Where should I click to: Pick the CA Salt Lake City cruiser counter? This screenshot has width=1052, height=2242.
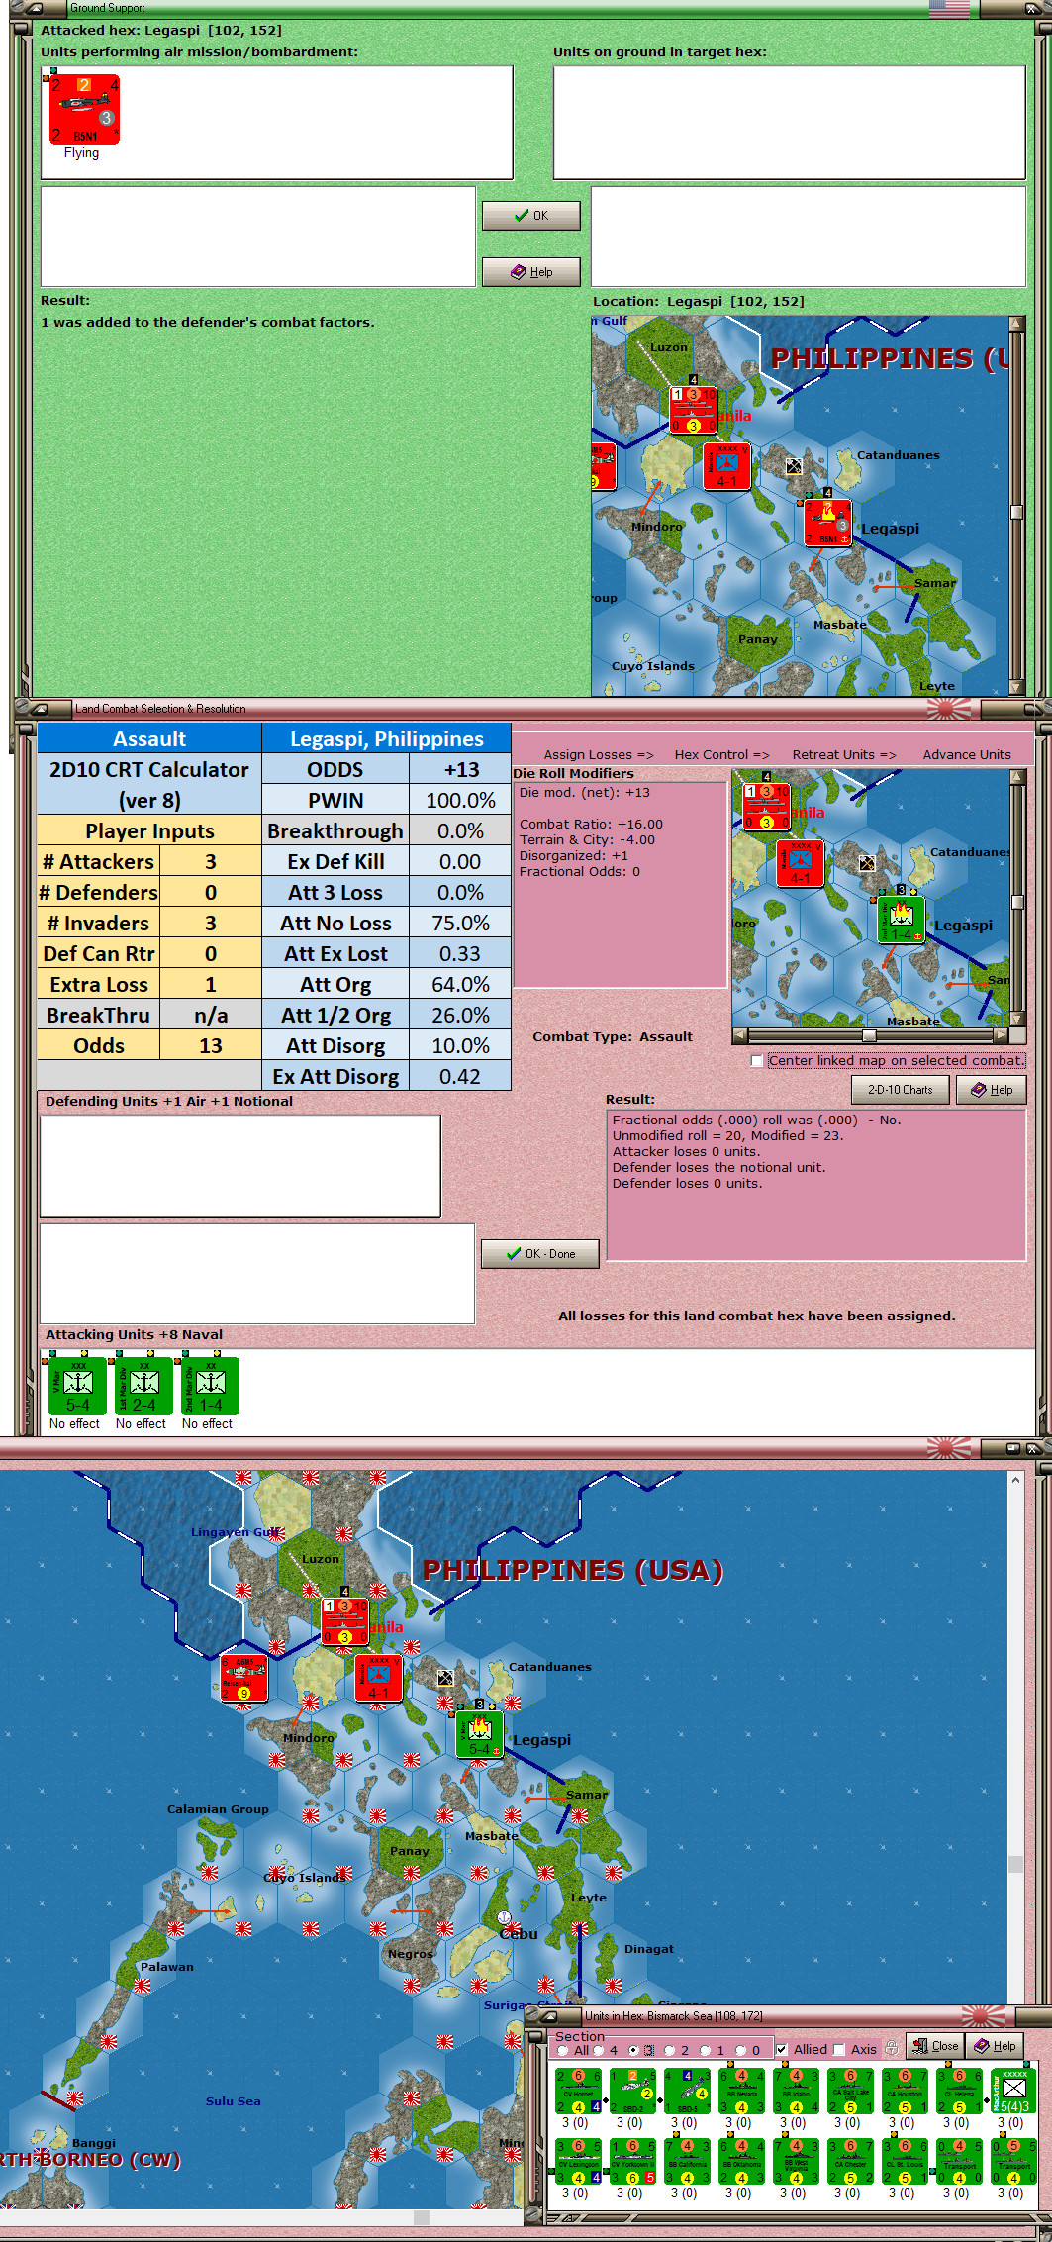point(851,2091)
